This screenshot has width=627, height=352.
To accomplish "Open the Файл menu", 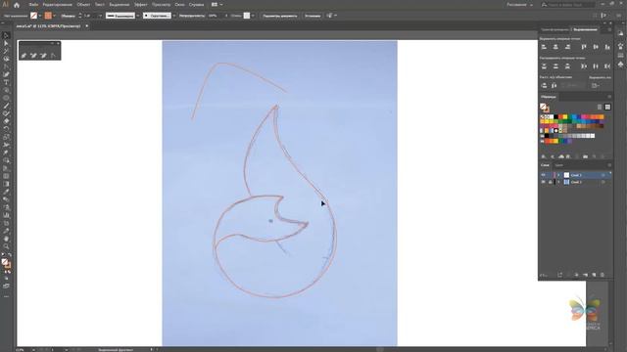I will [33, 5].
